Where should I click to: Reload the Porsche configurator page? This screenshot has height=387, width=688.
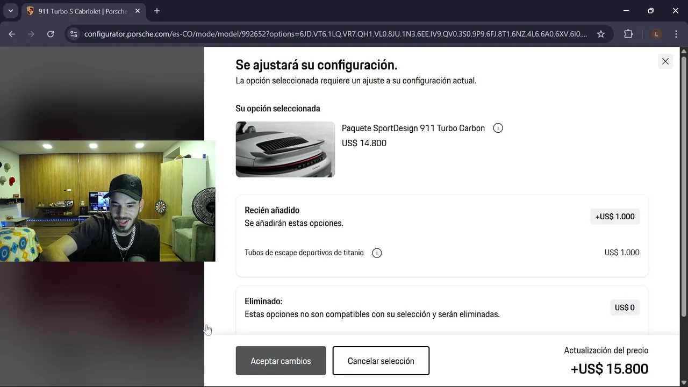pos(51,34)
